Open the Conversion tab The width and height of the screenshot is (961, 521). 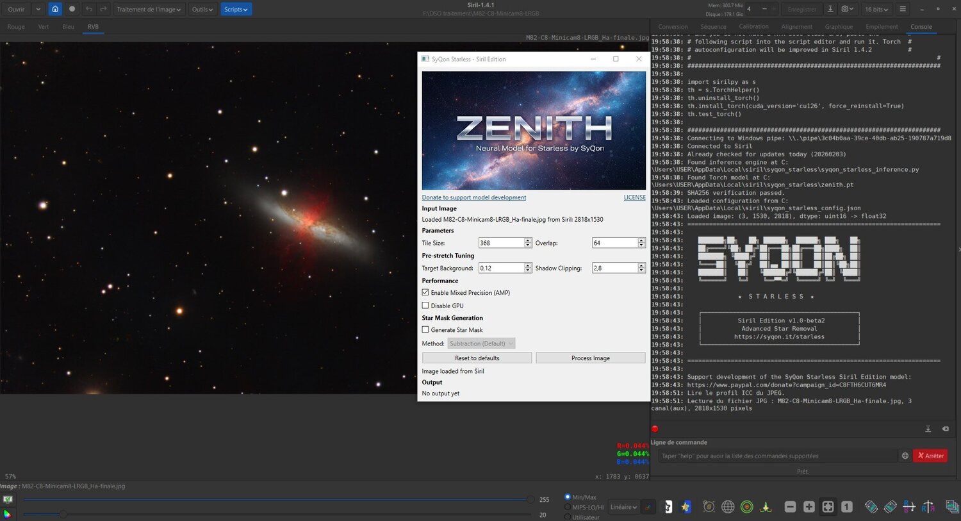[x=673, y=27]
